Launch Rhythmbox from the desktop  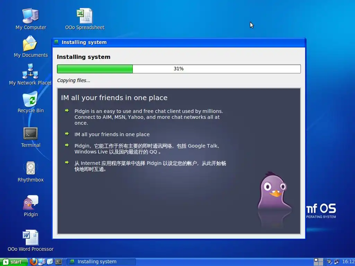click(31, 172)
